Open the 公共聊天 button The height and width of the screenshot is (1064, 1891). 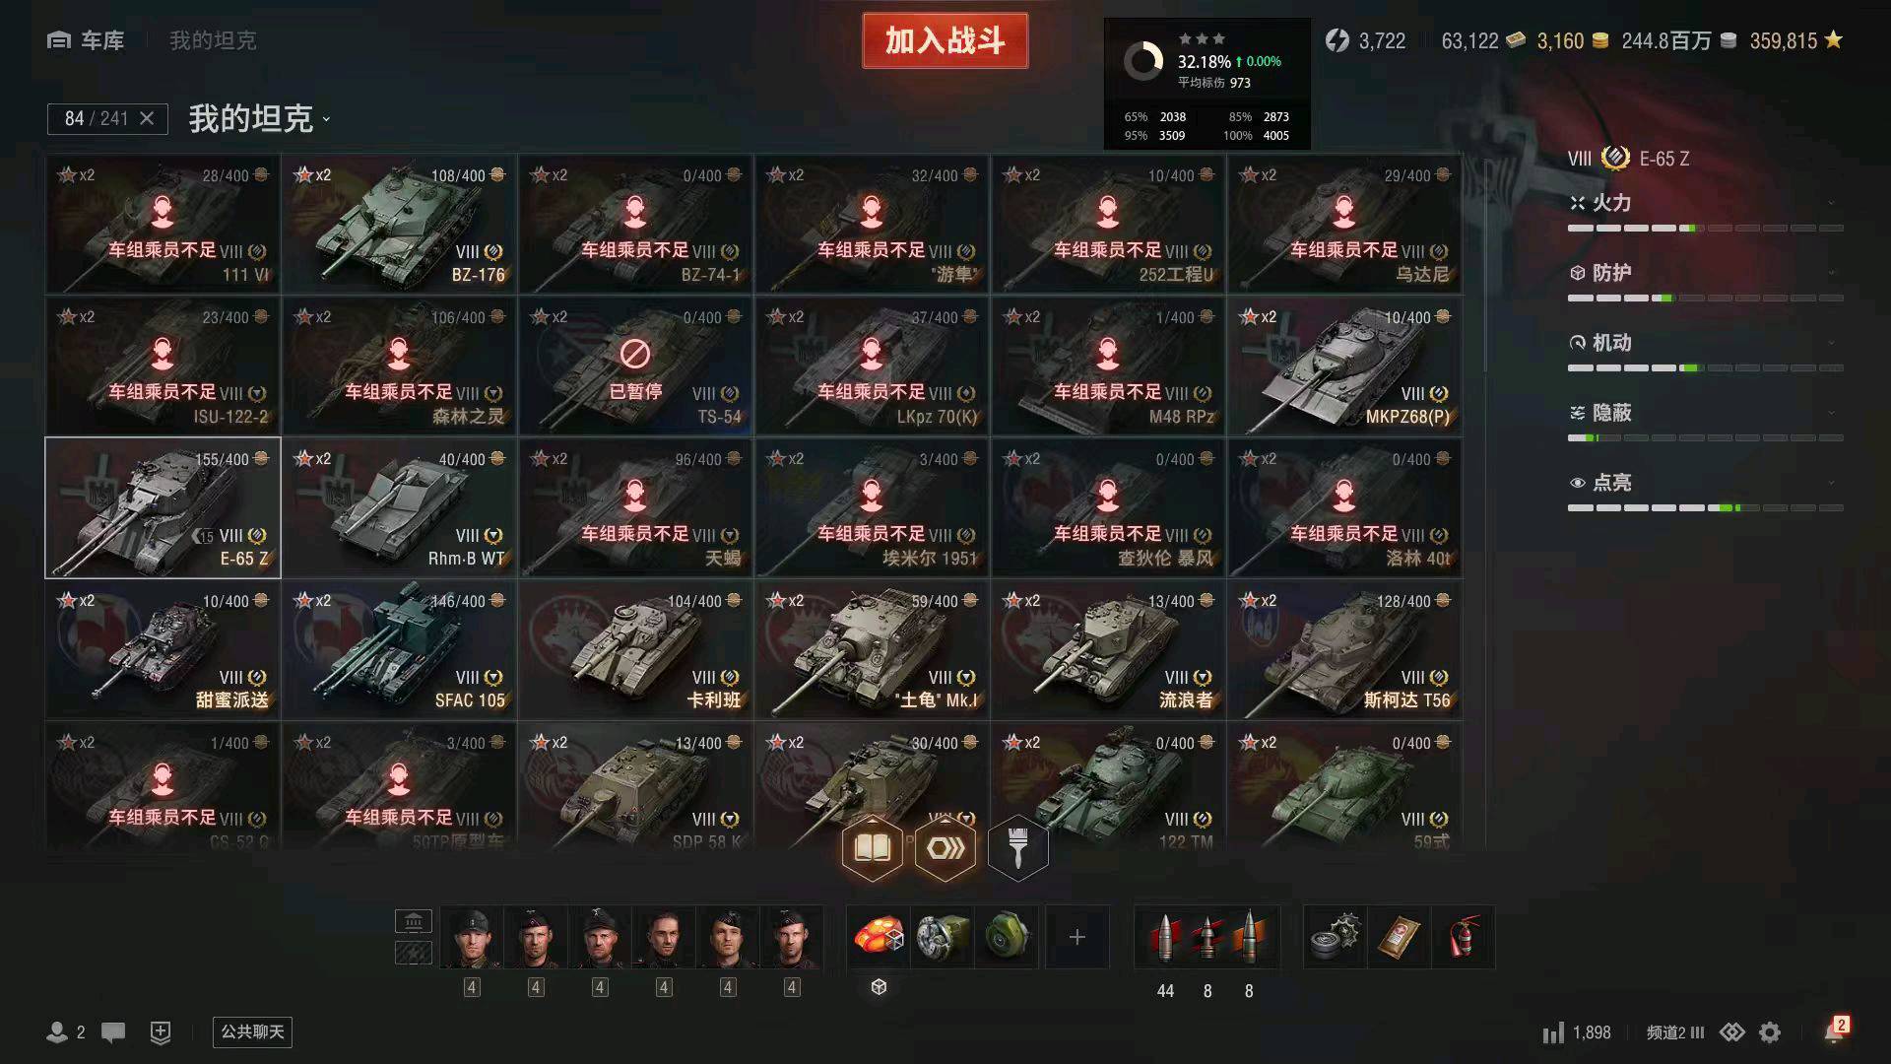[x=253, y=1031]
